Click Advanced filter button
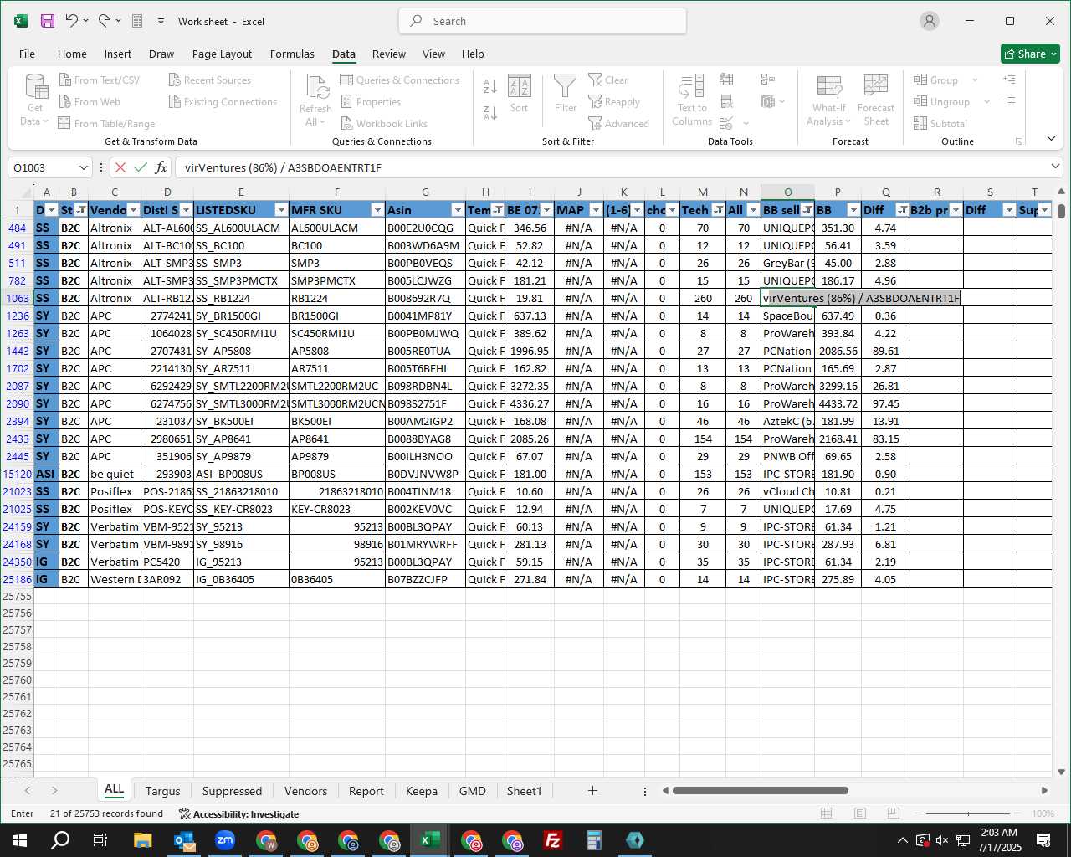This screenshot has height=857, width=1071. (x=619, y=124)
